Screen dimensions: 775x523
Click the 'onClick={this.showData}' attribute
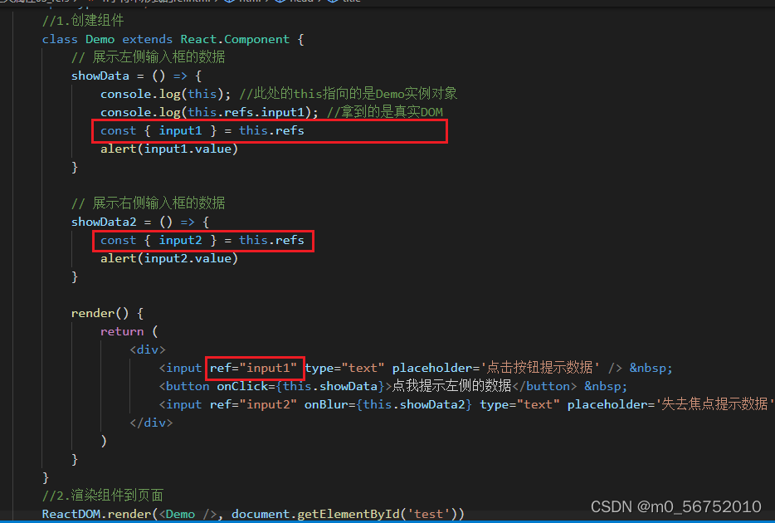pos(300,387)
